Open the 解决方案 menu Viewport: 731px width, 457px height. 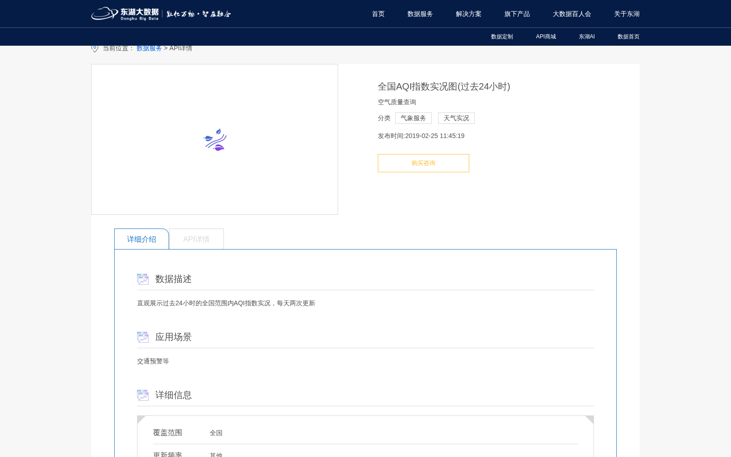pos(469,14)
